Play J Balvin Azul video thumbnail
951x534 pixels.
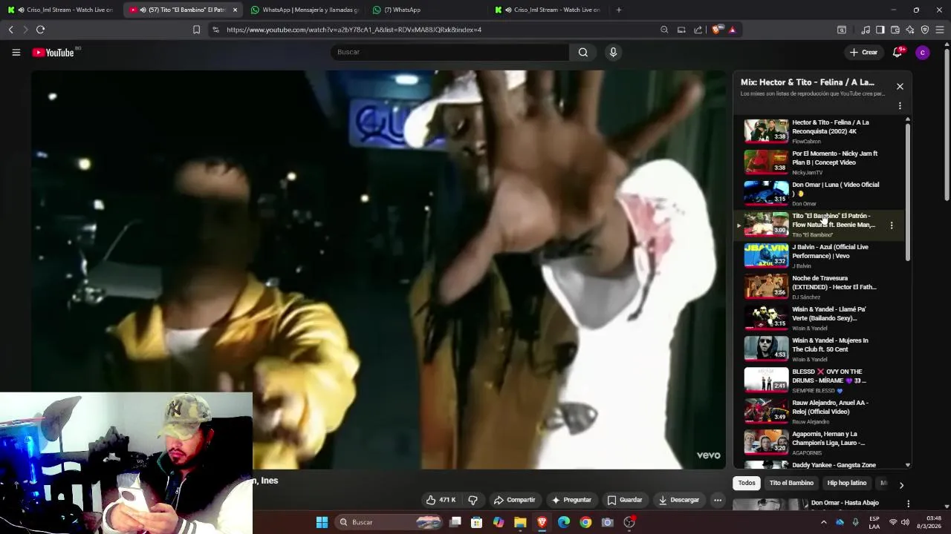tap(766, 256)
